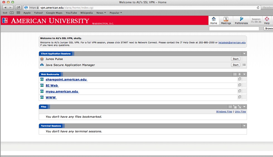Image resolution: width=273 pixels, height=157 pixels.
Task: Start Java Secure Application Manager
Action: coord(236,65)
